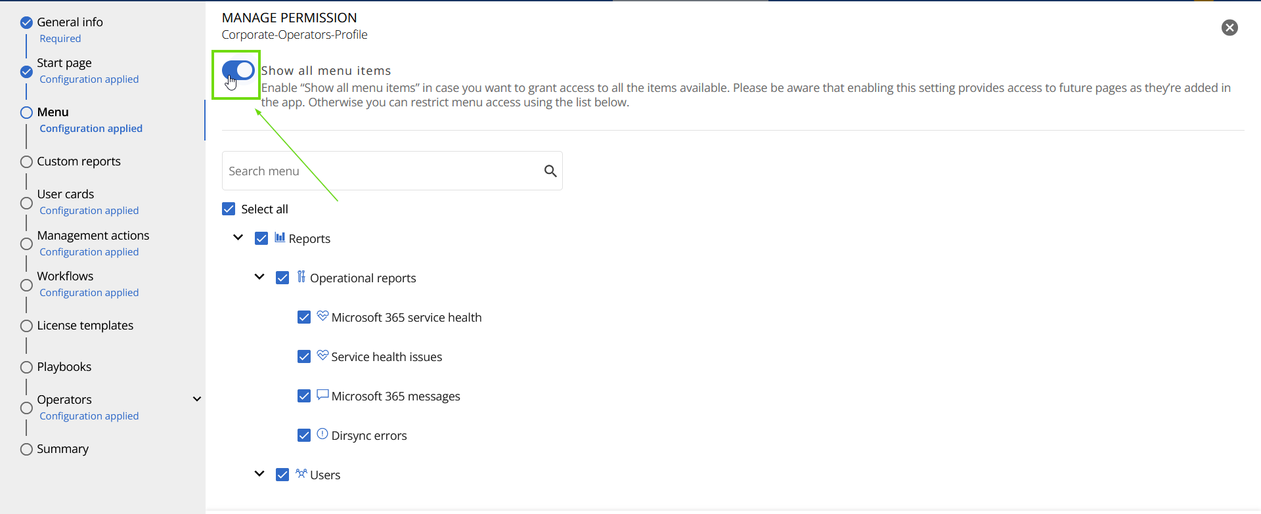Uncheck the Microsoft 365 messages checkbox
Screen dimensions: 1261x514
tap(304, 396)
